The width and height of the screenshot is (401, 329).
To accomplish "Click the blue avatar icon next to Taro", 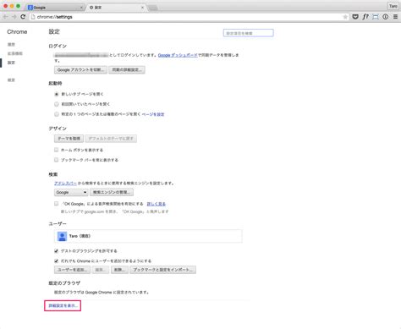I will 62,236.
